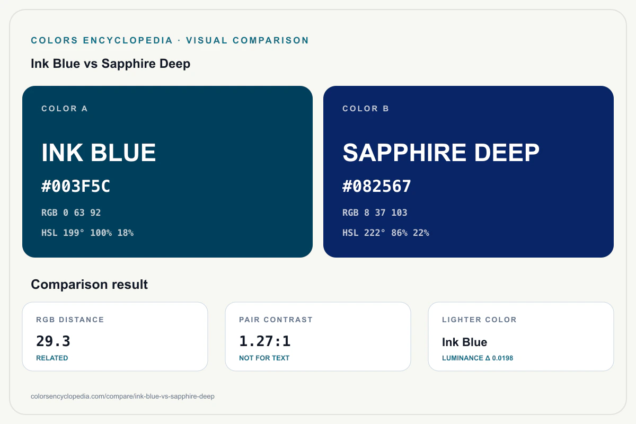
Task: Click the RELATED status text
Action: [52, 358]
